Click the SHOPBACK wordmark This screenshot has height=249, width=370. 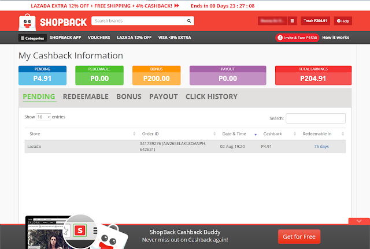pos(63,23)
